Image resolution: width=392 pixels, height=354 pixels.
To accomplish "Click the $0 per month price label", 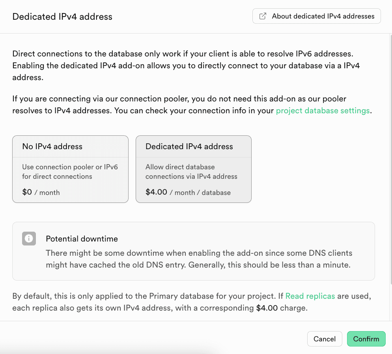I will [26, 192].
